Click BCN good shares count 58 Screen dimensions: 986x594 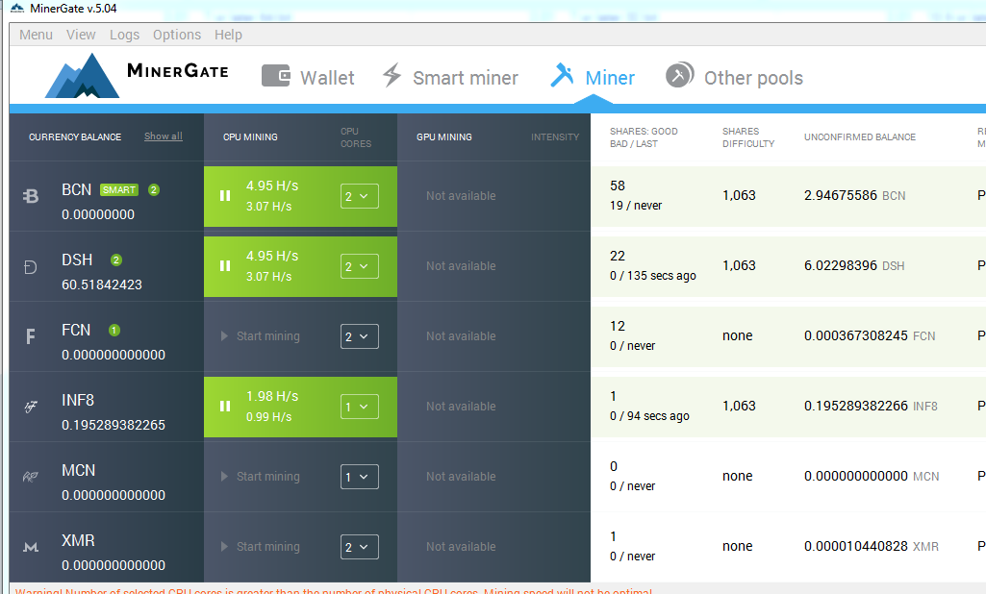coord(618,186)
